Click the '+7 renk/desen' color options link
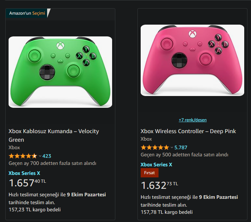Screen dimensions: 251x222 coord(192,120)
